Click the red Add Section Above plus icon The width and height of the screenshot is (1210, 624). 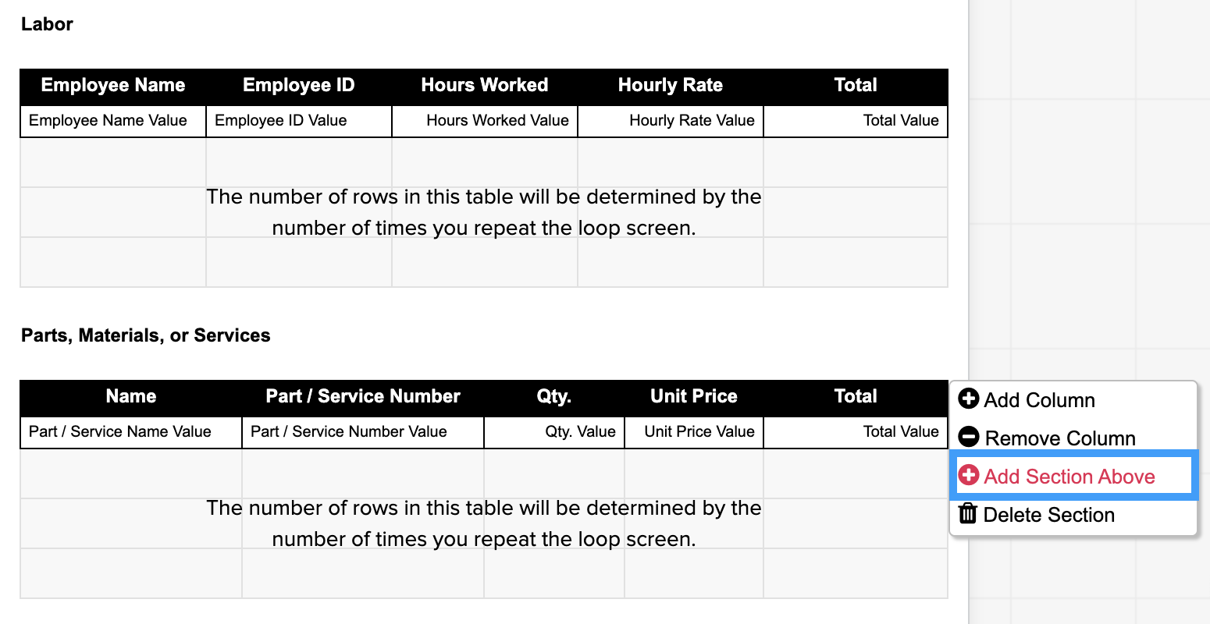coord(969,475)
